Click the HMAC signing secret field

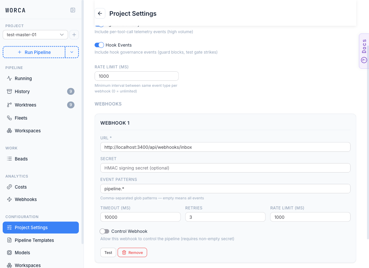[225, 168]
